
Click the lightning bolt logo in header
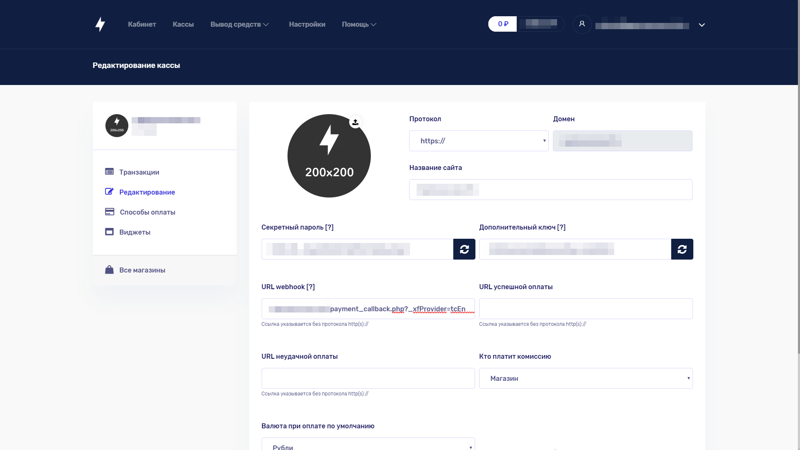tap(100, 25)
